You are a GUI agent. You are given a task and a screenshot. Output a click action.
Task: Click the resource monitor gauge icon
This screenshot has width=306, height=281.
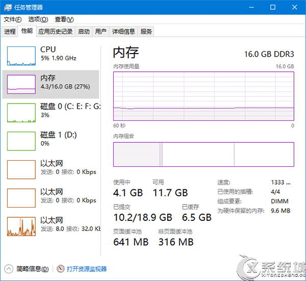click(61, 269)
